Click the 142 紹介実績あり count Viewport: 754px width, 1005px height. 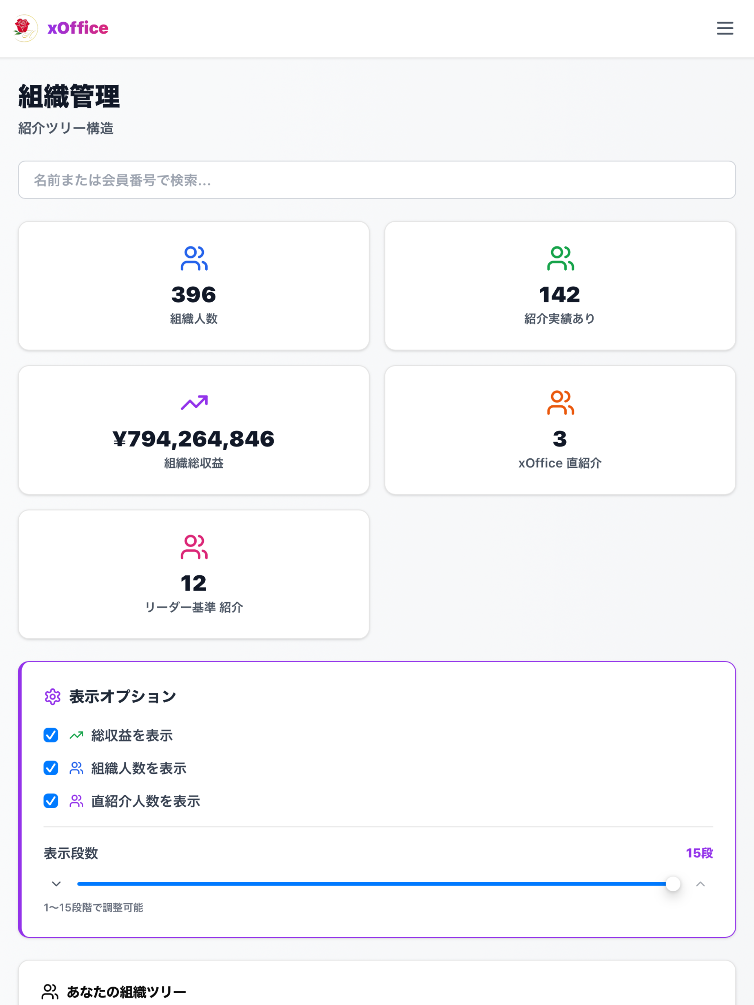click(560, 295)
